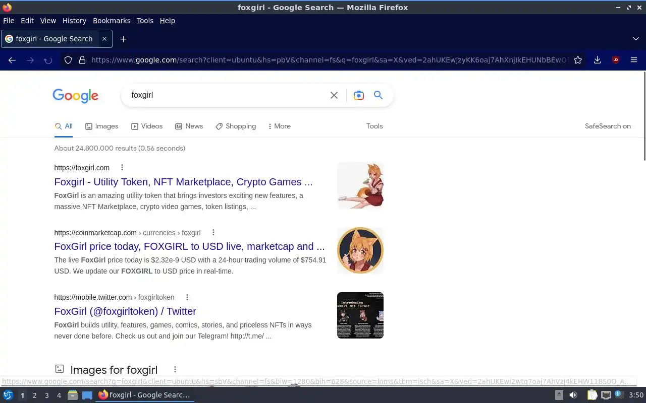This screenshot has width=646, height=403.
Task: Open options for Images for foxgirl section
Action: [x=175, y=370]
